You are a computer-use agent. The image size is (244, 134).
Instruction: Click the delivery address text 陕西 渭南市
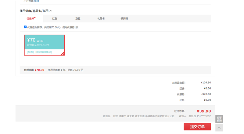(120, 116)
